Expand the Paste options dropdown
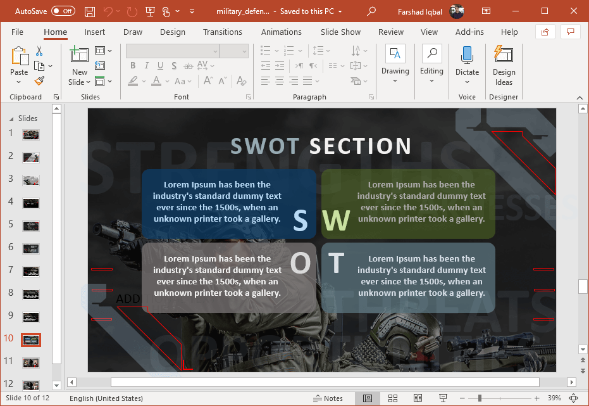 (20, 82)
